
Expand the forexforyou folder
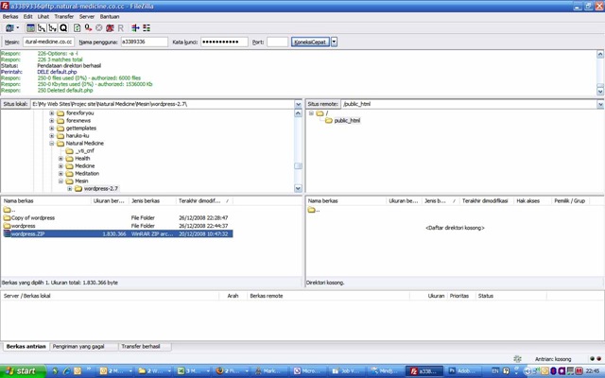(52, 113)
